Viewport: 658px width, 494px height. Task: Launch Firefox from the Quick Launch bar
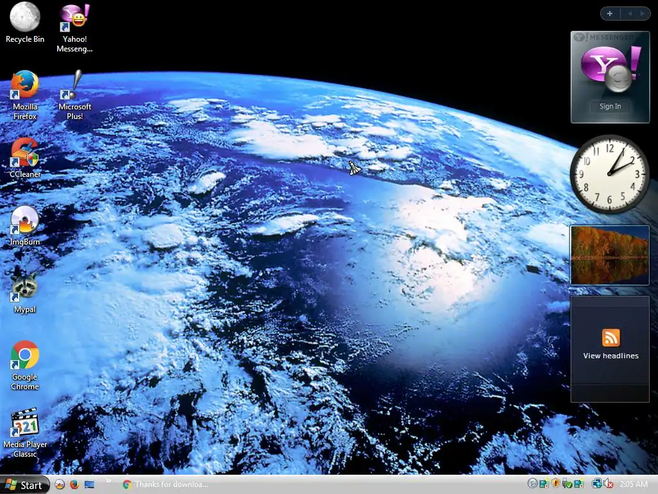pos(75,484)
